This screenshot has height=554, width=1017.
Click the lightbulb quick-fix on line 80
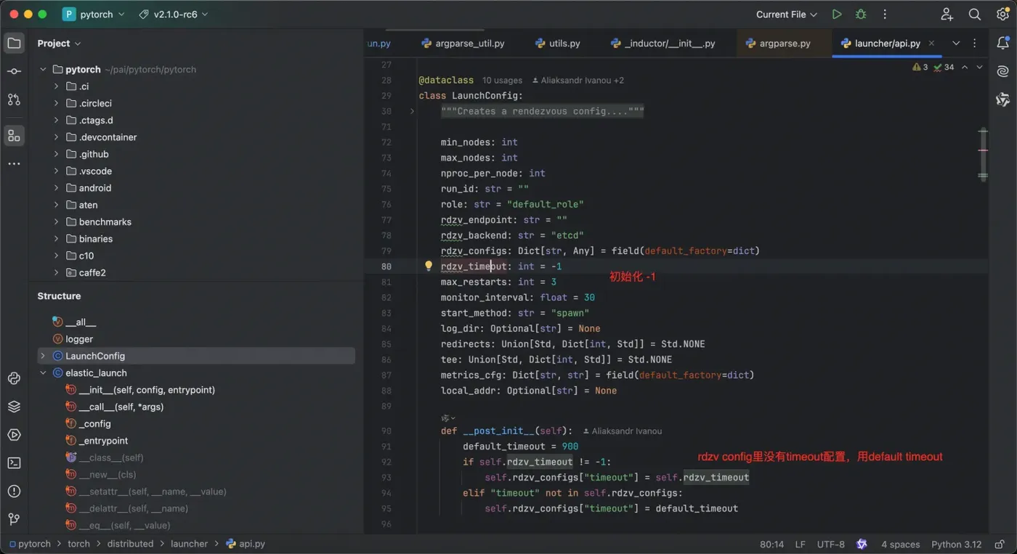(429, 266)
